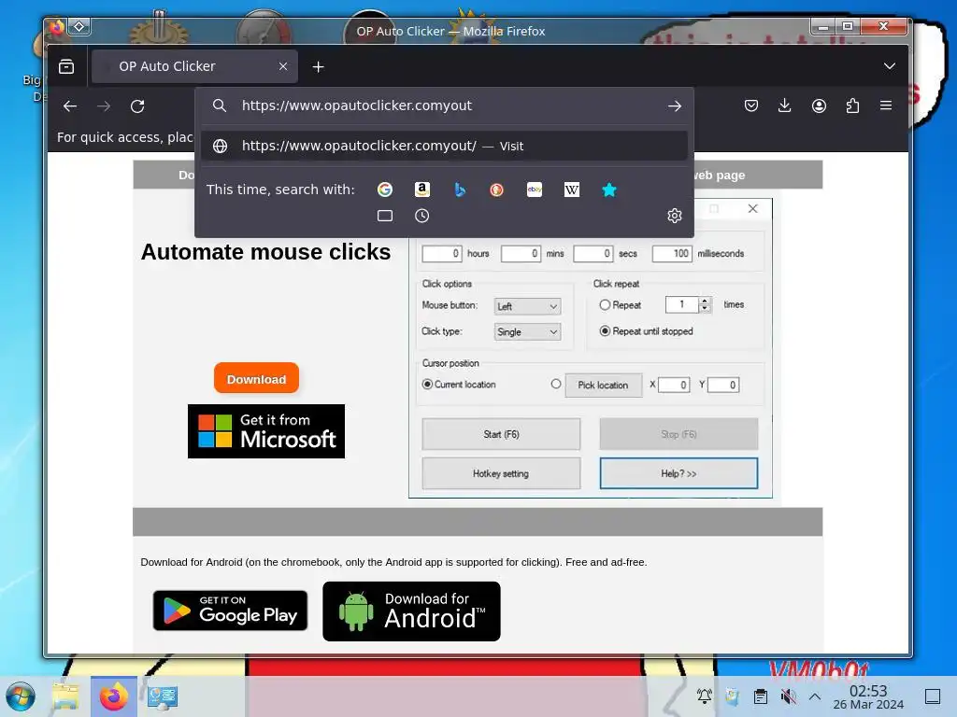Open the file manager taskbar icon

point(66,696)
